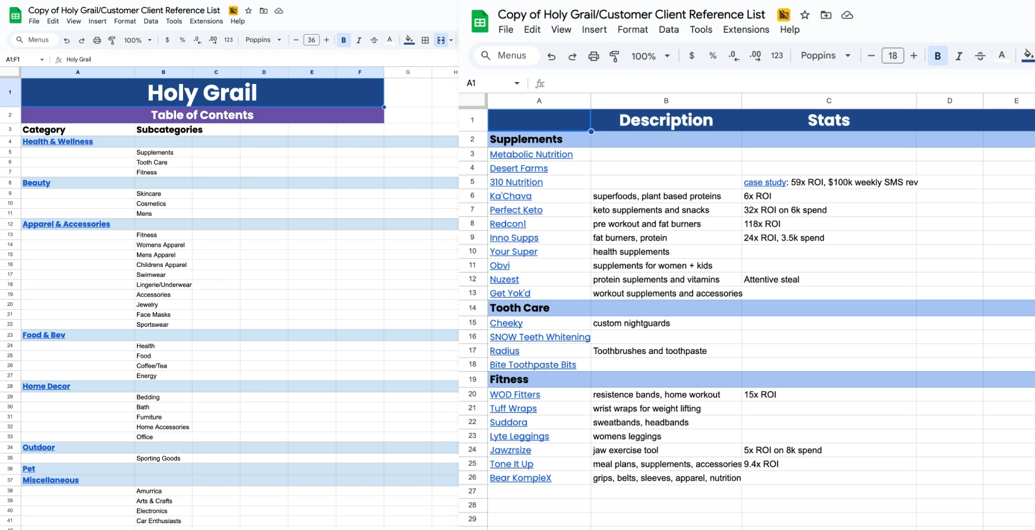Open the Extensions menu in right window
This screenshot has width=1035, height=530.
coord(746,30)
